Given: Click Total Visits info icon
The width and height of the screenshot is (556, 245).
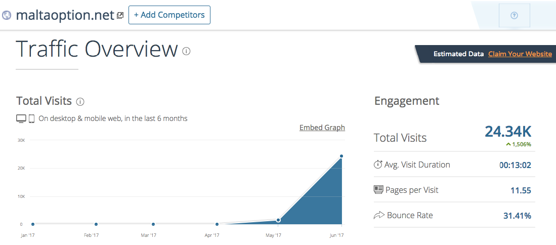Looking at the screenshot, I should 80,102.
